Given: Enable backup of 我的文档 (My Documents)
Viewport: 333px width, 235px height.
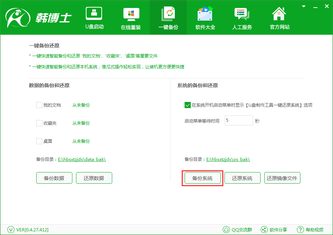Looking at the screenshot, I should pos(39,105).
